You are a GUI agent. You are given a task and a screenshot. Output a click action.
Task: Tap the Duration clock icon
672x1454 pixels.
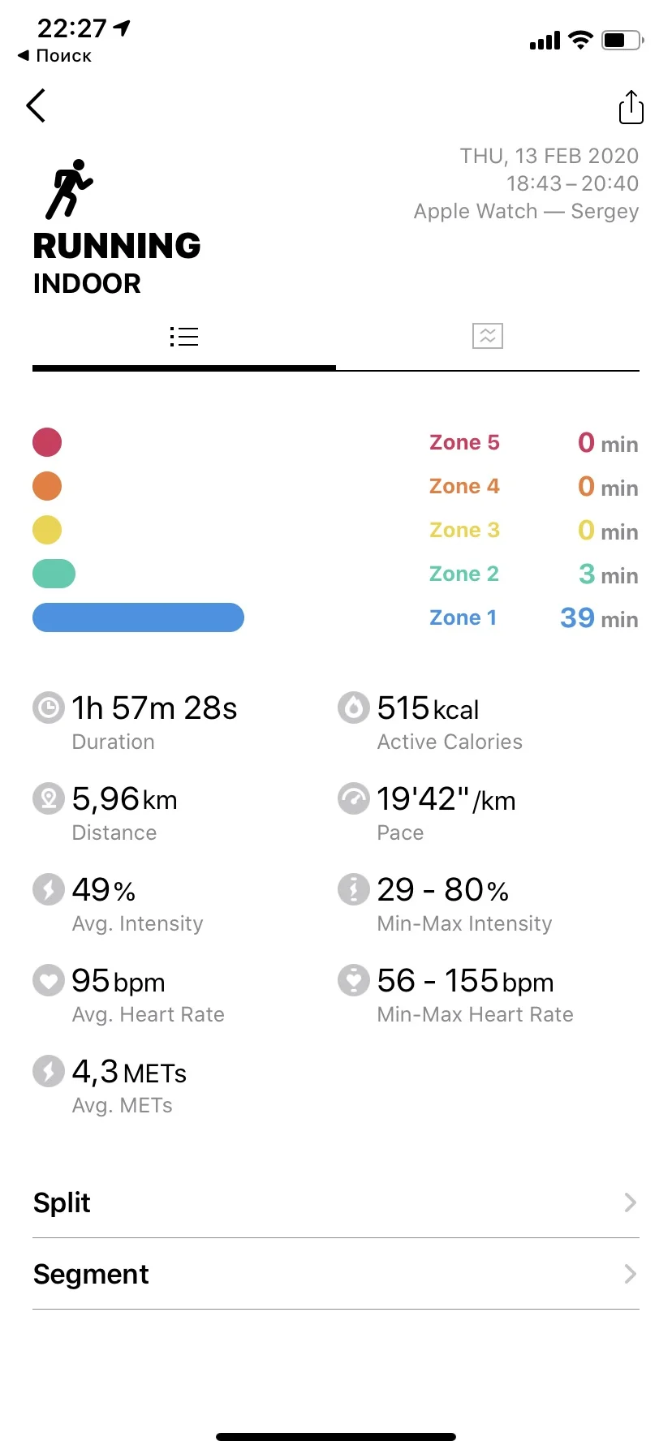49,708
